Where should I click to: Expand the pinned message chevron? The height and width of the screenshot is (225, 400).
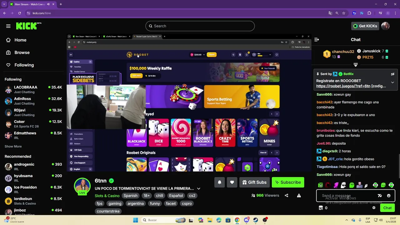coord(392,82)
